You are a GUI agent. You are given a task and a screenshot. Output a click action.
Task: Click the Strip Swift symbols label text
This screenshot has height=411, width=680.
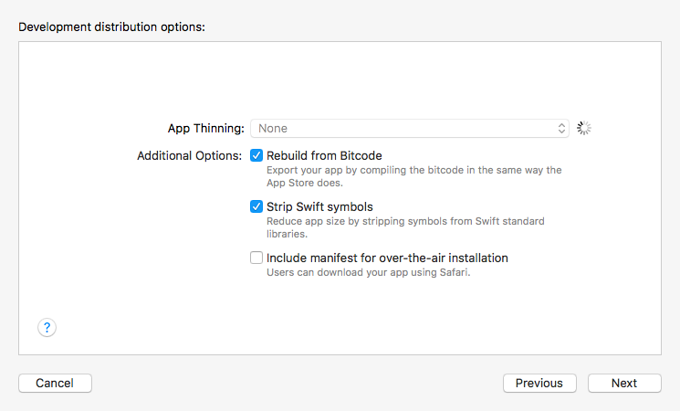[x=319, y=206]
